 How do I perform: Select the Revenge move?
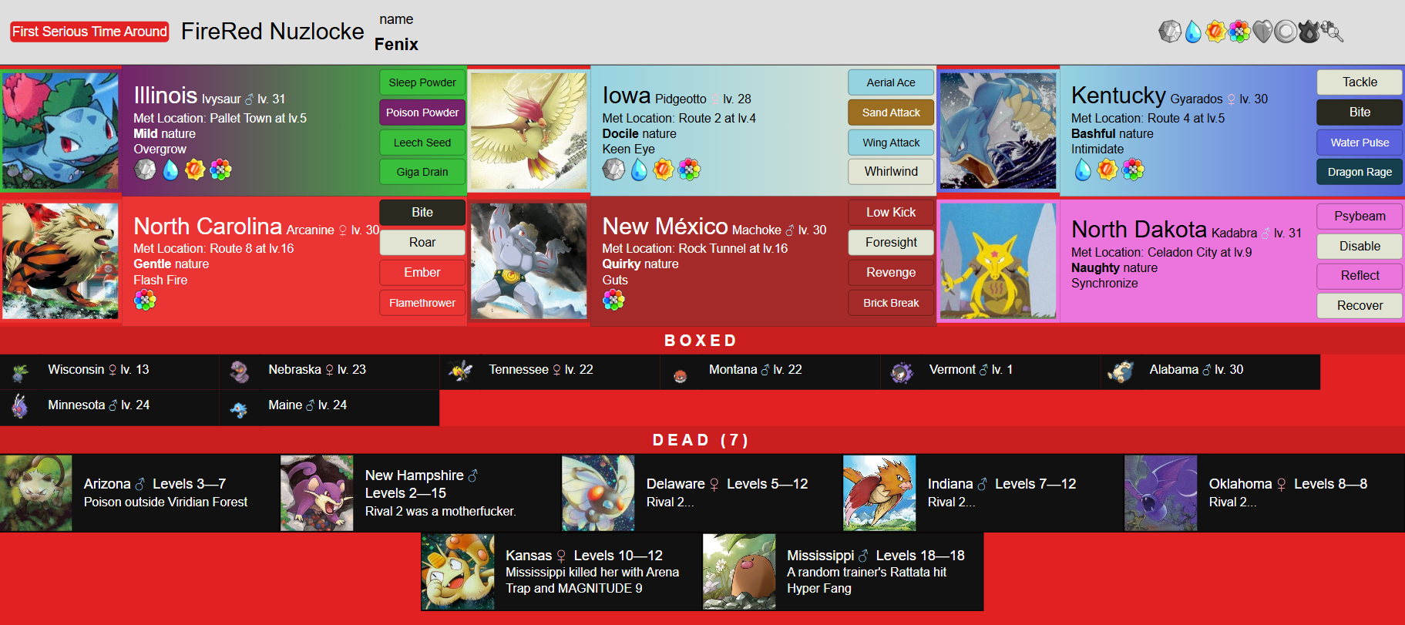[x=891, y=273]
